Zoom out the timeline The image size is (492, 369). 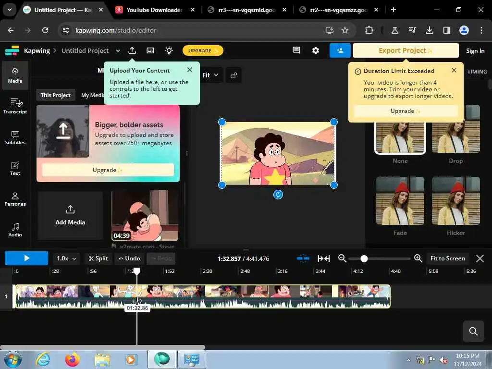pyautogui.click(x=342, y=258)
